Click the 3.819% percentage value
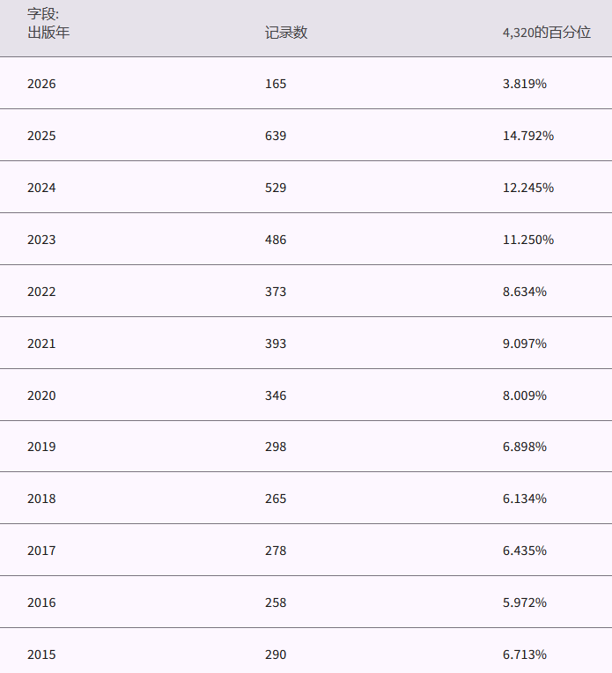This screenshot has width=612, height=673. tap(525, 84)
